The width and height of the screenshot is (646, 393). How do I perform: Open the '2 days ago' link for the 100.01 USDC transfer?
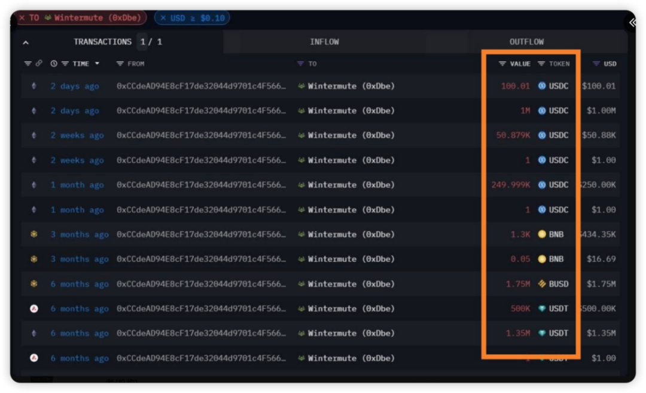[75, 86]
